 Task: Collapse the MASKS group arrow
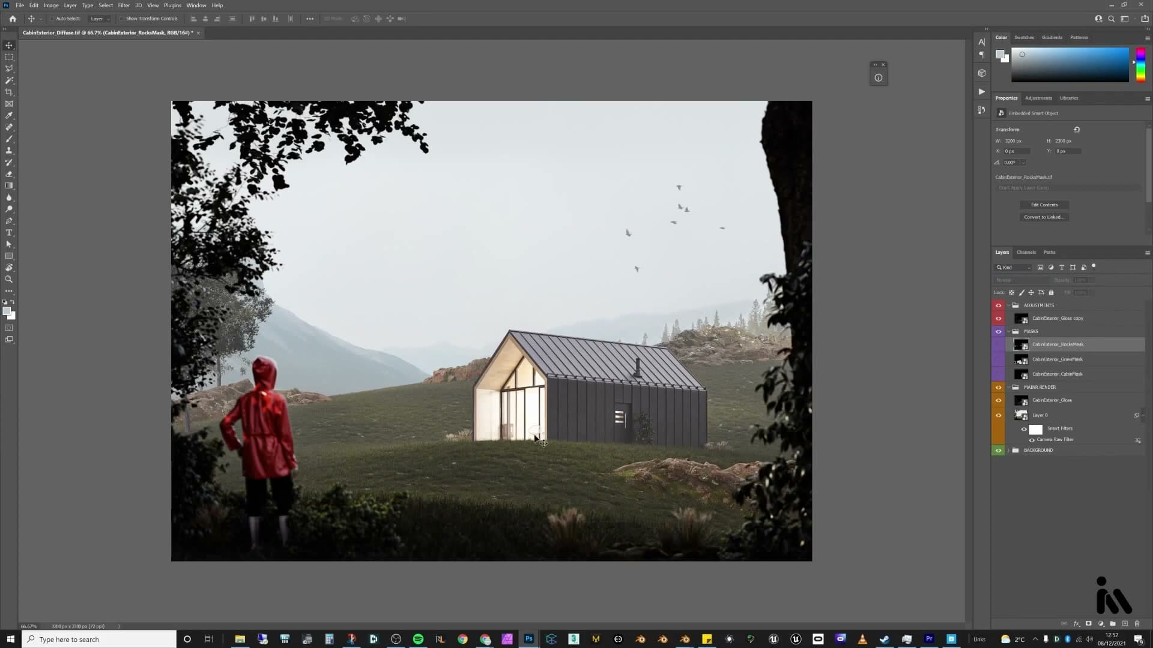(x=1009, y=332)
